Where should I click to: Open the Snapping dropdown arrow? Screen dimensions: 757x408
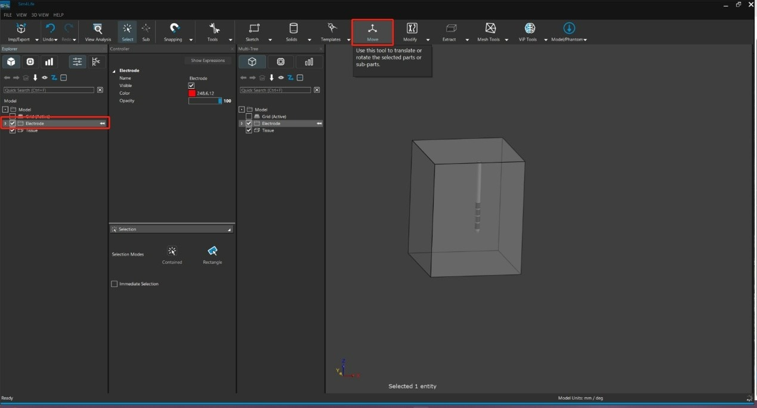pyautogui.click(x=191, y=40)
